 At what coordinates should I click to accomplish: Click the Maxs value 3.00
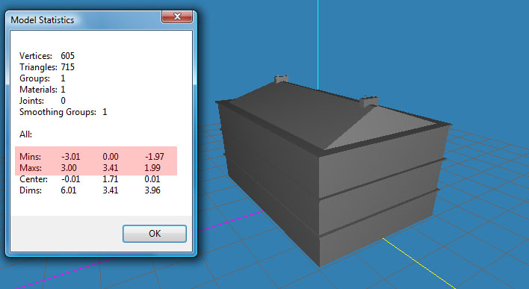pos(69,168)
